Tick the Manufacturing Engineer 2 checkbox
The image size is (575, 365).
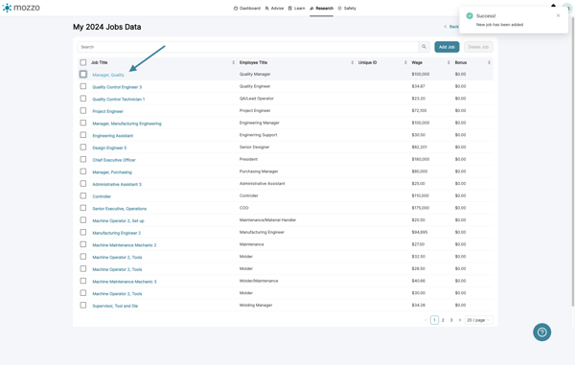(83, 233)
